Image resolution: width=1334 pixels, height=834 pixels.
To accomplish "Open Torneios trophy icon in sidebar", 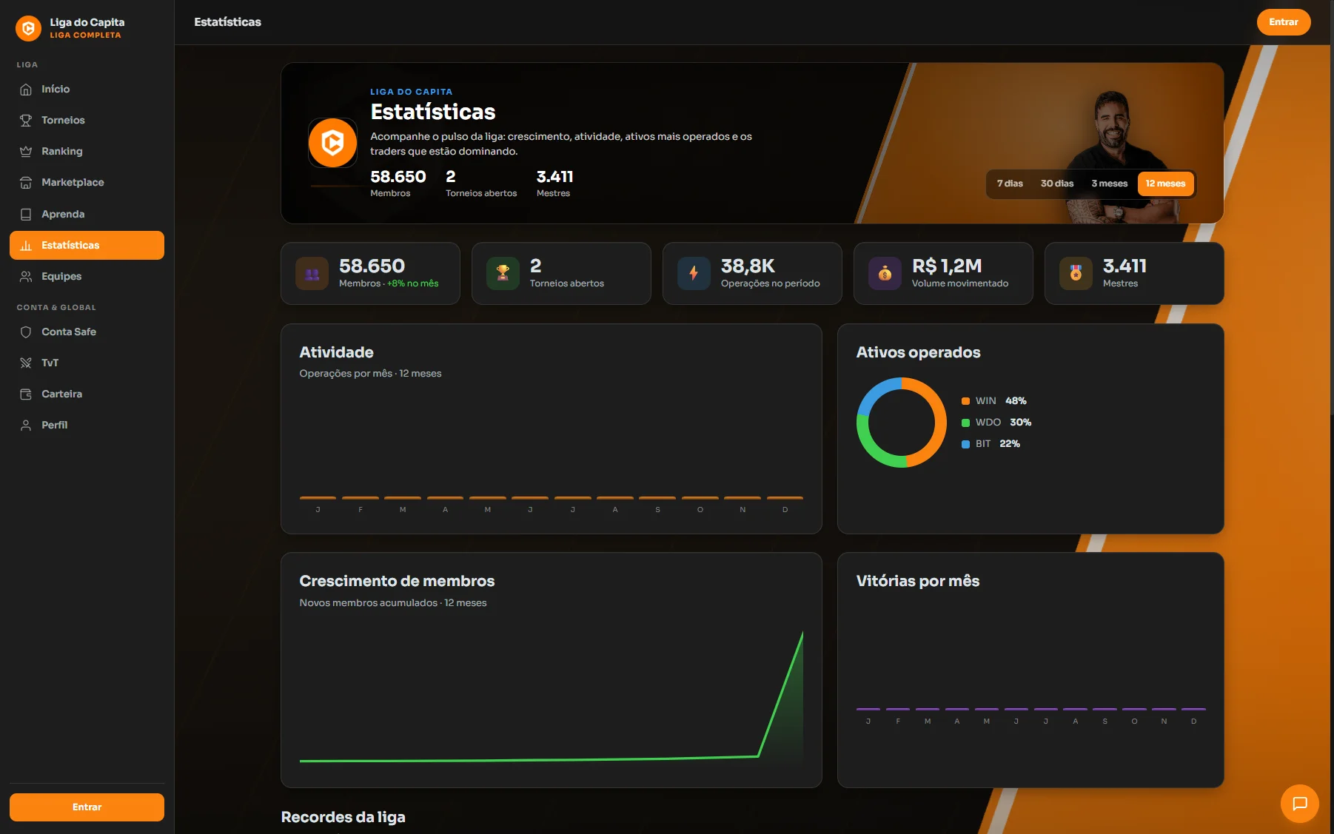I will pos(26,121).
